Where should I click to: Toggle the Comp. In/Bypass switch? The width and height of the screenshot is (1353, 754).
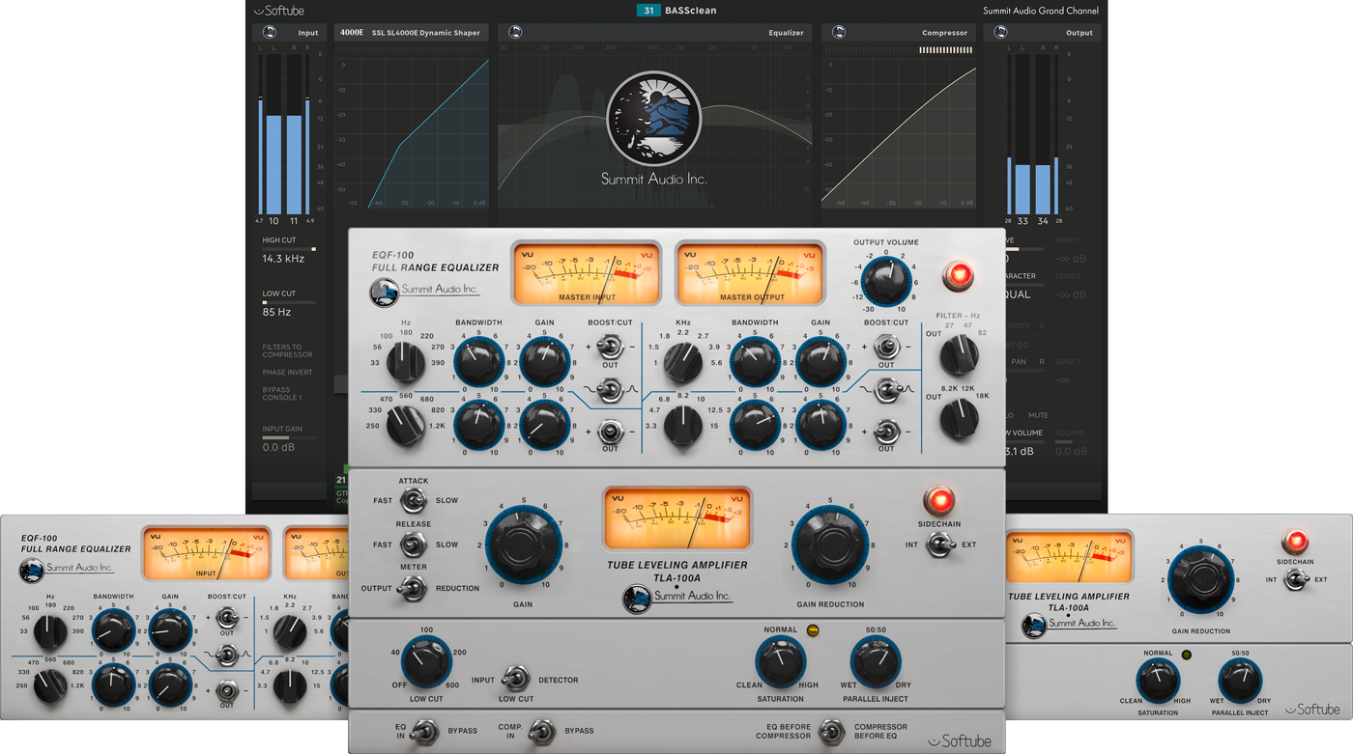[x=544, y=731]
